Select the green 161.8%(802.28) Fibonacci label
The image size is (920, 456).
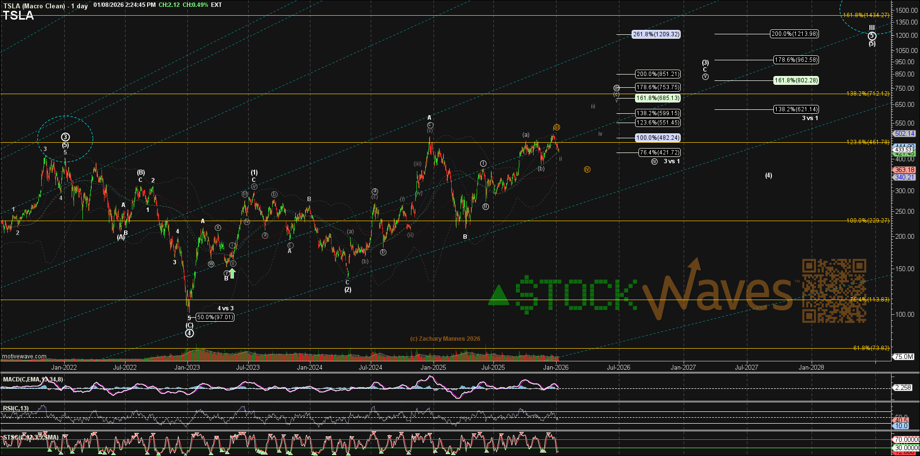(x=796, y=80)
